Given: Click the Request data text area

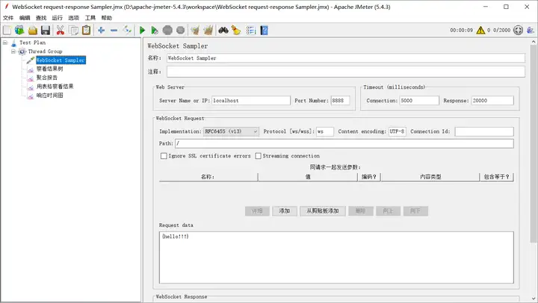Looking at the screenshot, I should (336, 257).
